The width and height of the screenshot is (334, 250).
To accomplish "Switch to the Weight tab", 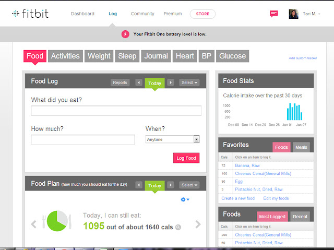I will (99, 56).
